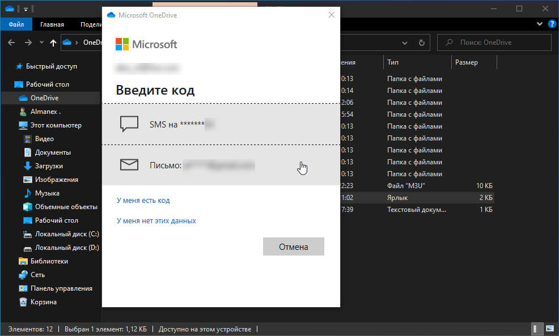Open Рабочий стол under Этот компьютер
The height and width of the screenshot is (336, 559).
(x=56, y=220)
